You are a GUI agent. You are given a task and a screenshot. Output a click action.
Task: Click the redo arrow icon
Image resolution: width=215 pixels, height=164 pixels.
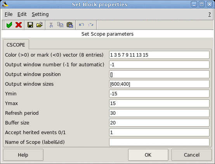[x=91, y=25]
